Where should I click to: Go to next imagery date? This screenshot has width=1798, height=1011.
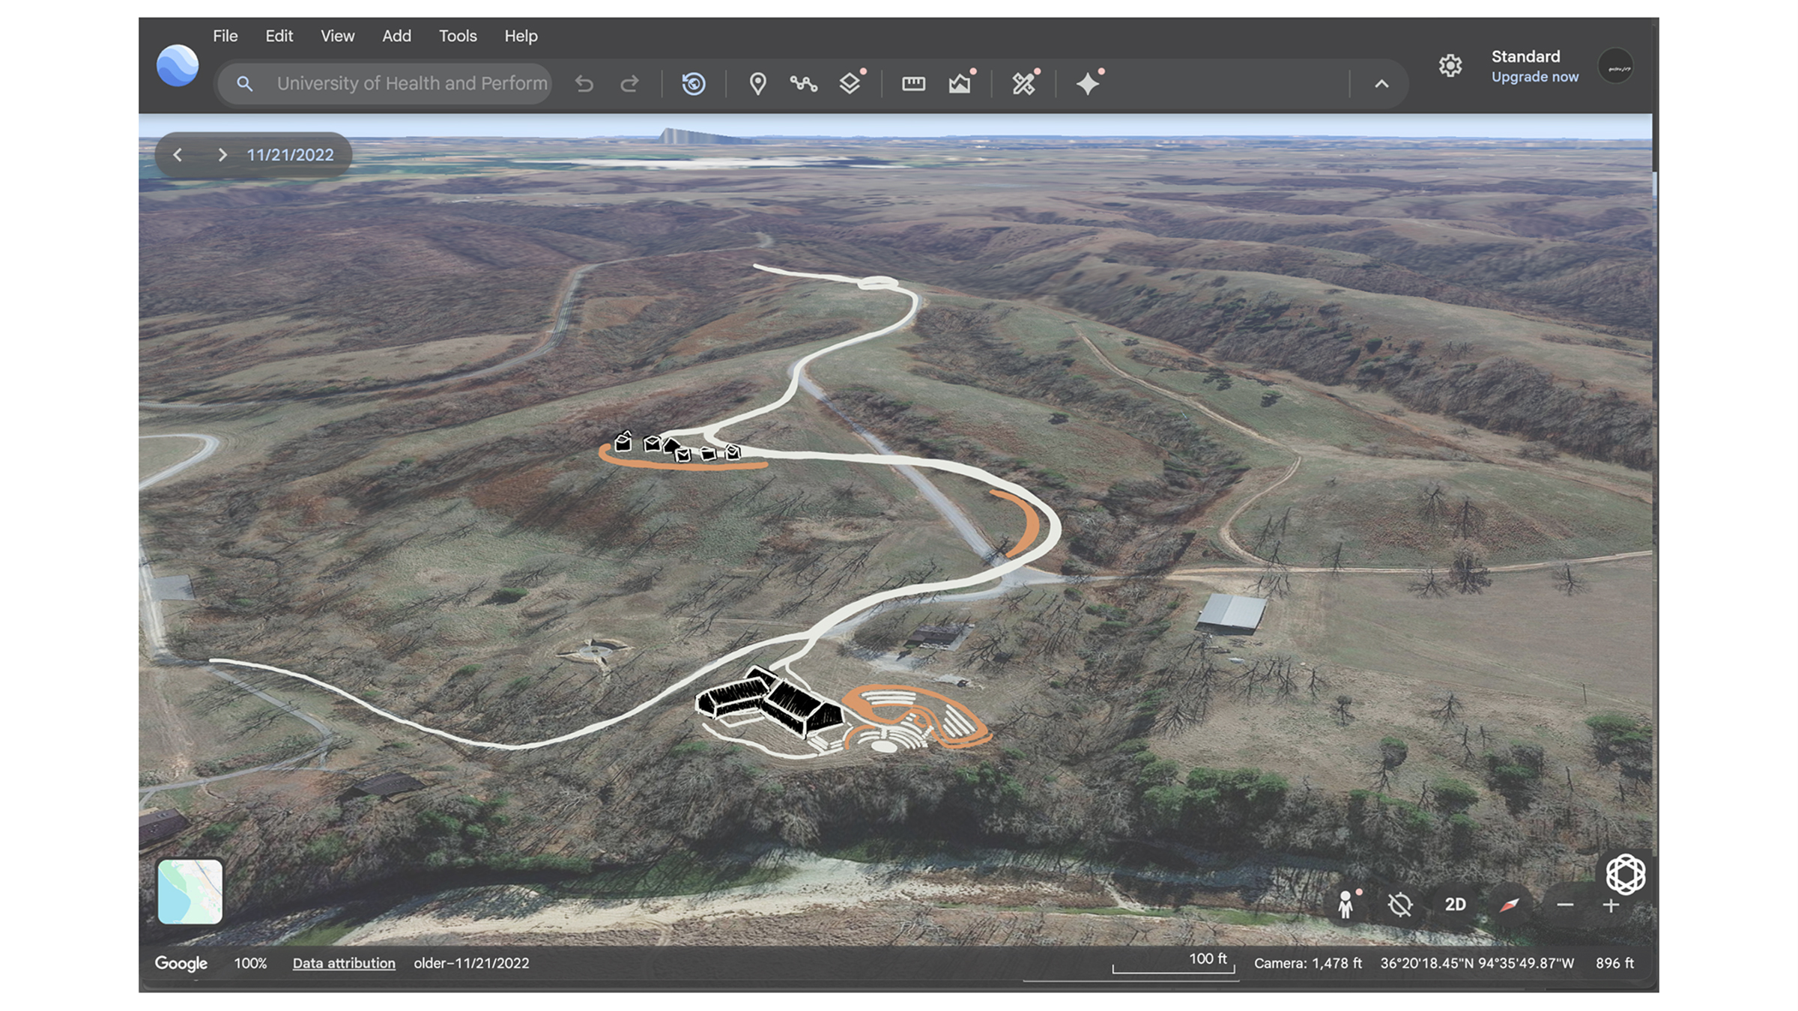pos(222,155)
